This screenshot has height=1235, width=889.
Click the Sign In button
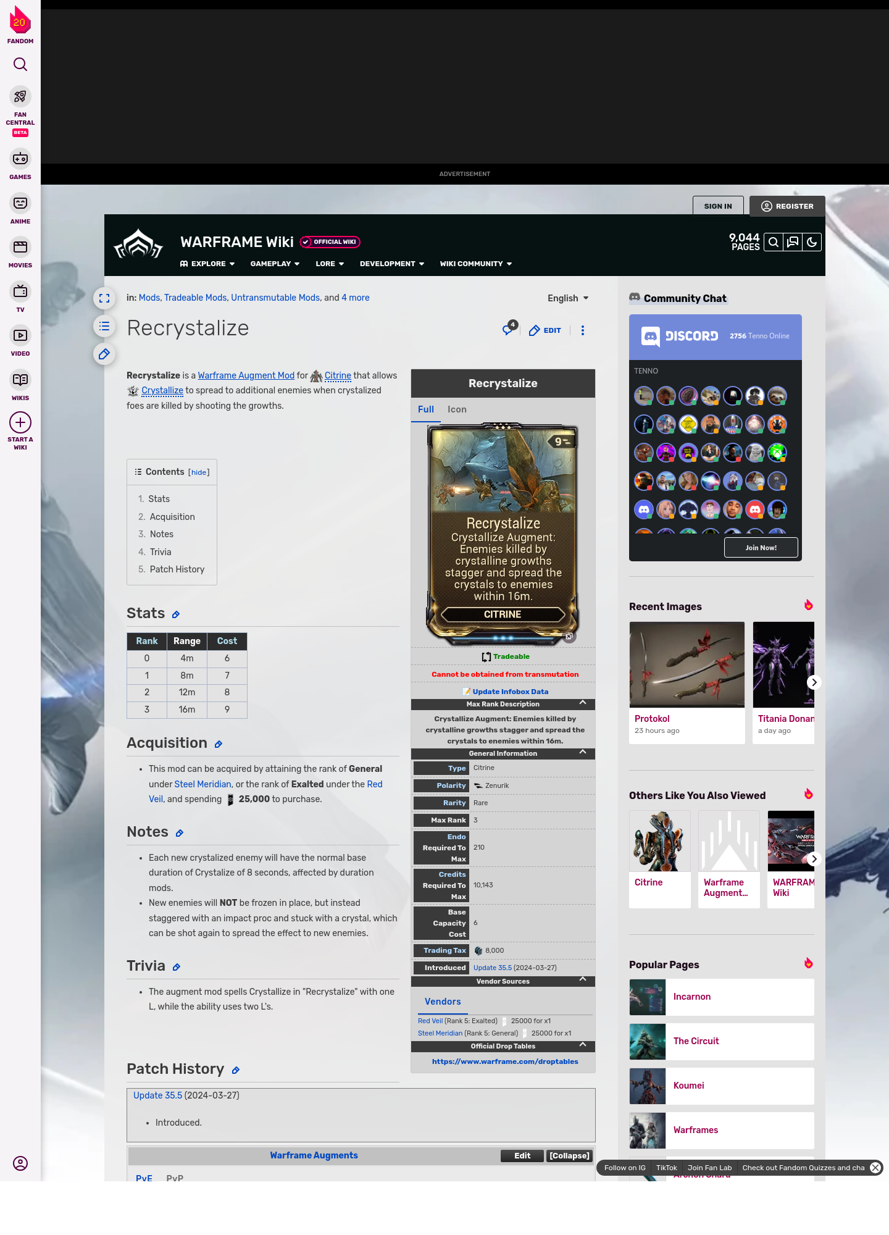[x=718, y=206]
